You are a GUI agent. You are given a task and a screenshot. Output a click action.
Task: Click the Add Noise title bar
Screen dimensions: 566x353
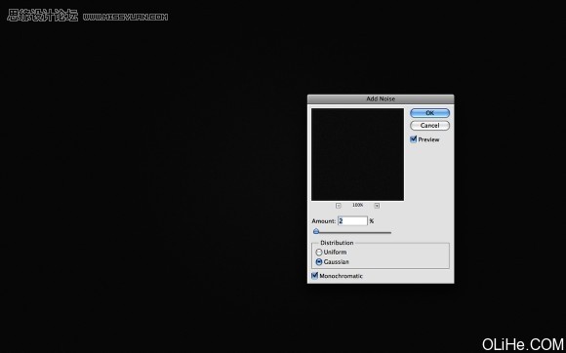(381, 98)
